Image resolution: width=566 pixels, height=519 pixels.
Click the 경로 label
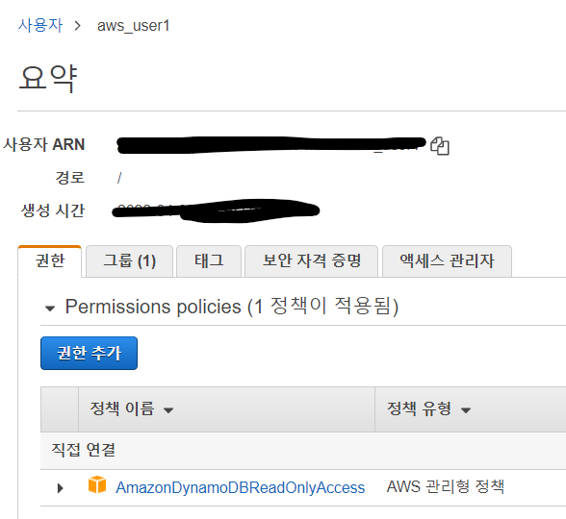(70, 178)
